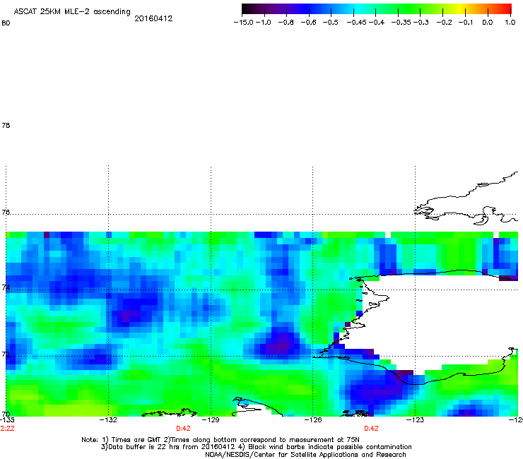
Task: Click the NOAA/NESDIS credit line
Action: (x=305, y=455)
